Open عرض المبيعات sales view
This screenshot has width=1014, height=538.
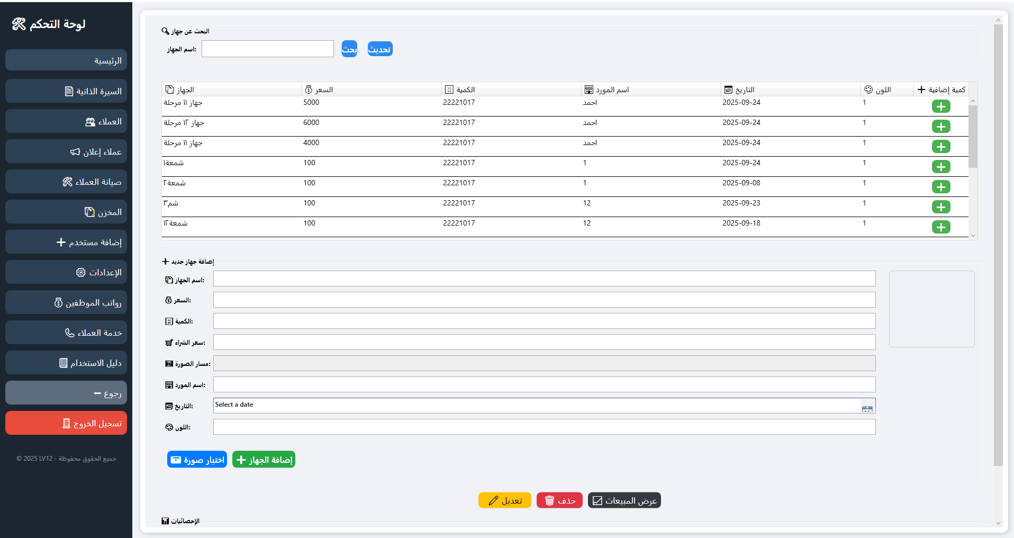click(624, 500)
